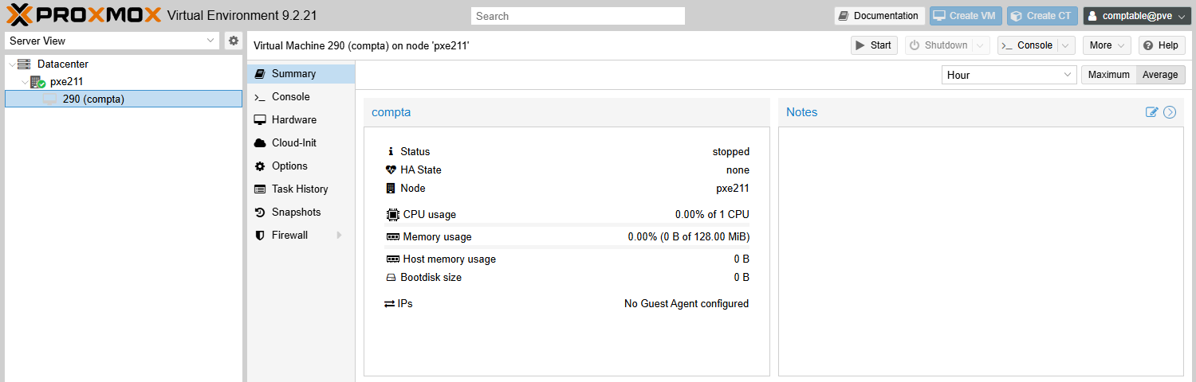1196x382 pixels.
Task: View Task History
Action: pyautogui.click(x=301, y=189)
